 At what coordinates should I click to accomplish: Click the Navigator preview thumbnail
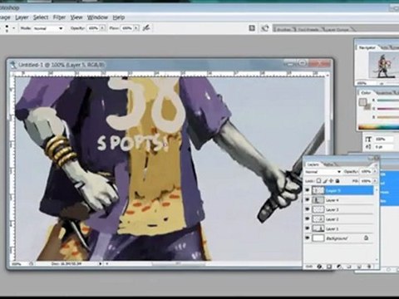384,66
